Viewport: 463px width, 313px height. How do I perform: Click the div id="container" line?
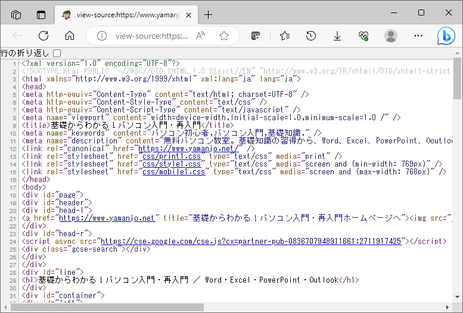(63, 296)
